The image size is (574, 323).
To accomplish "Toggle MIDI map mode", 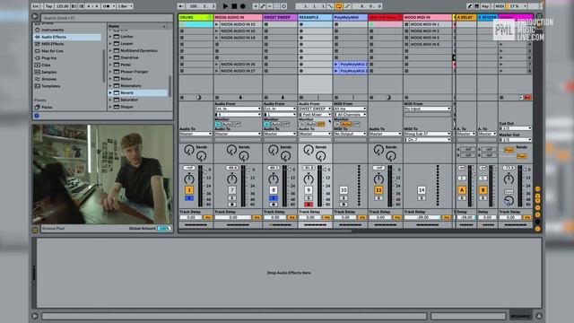I will pyautogui.click(x=500, y=6).
